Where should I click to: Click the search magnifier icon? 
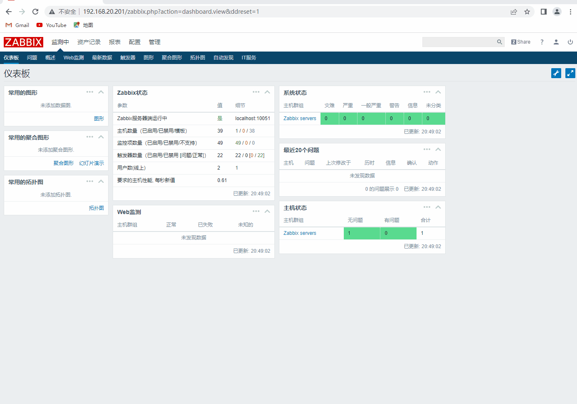click(499, 42)
